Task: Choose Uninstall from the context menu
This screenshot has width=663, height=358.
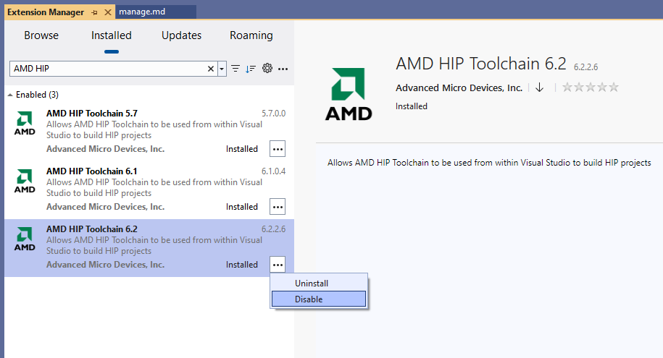Action: 312,284
